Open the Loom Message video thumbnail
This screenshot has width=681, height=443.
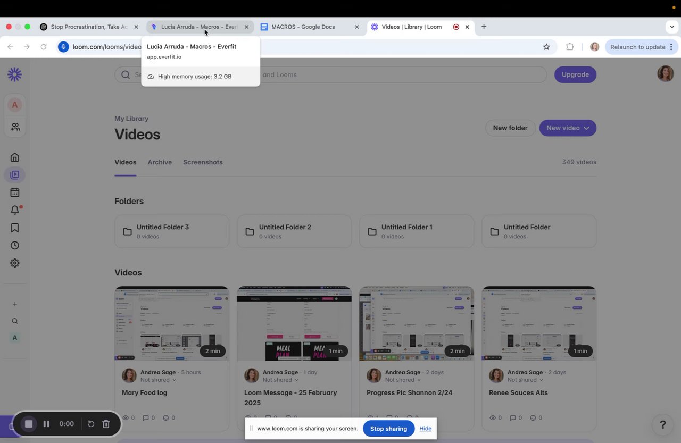click(x=294, y=323)
